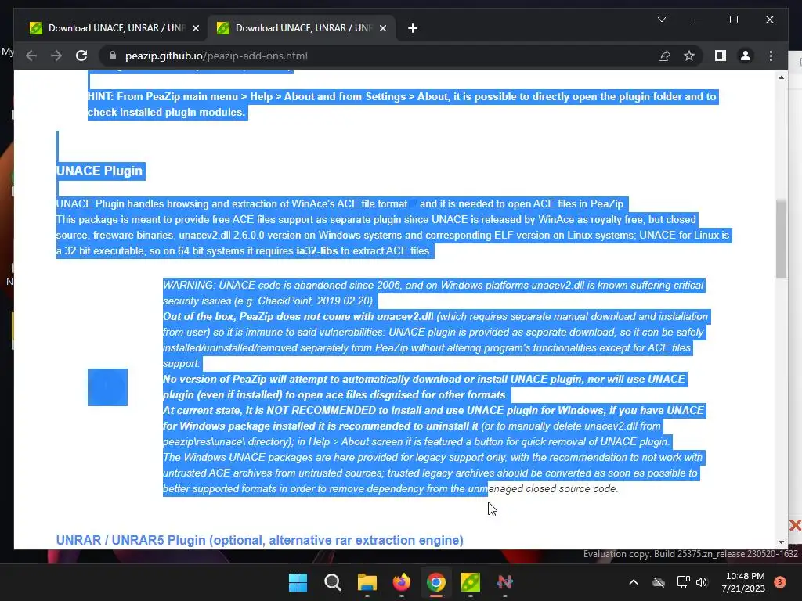Open the Chrome profile menu

pyautogui.click(x=746, y=56)
